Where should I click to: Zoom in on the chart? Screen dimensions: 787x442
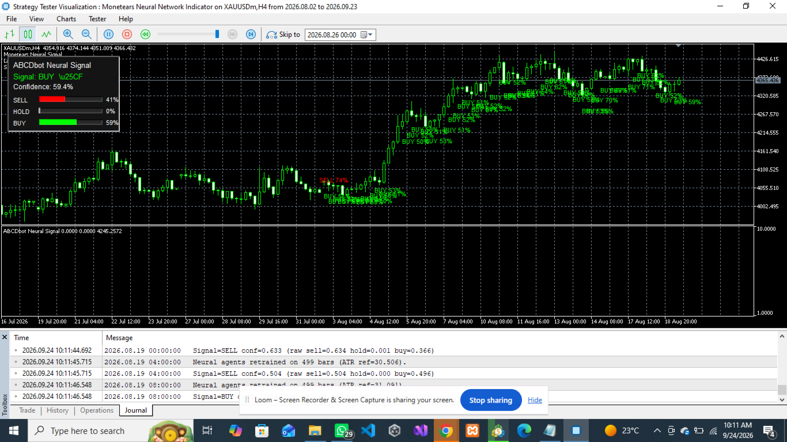pos(68,35)
